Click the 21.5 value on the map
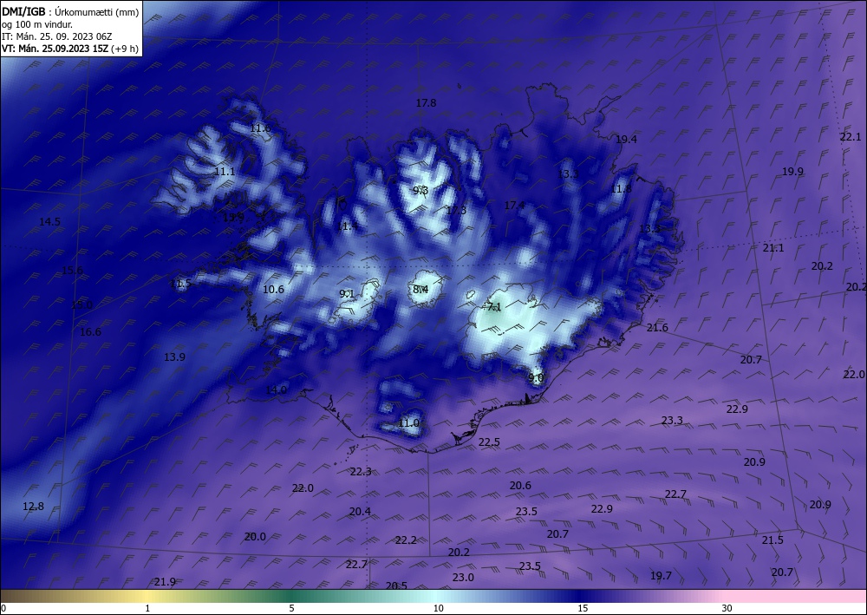 click(x=772, y=540)
